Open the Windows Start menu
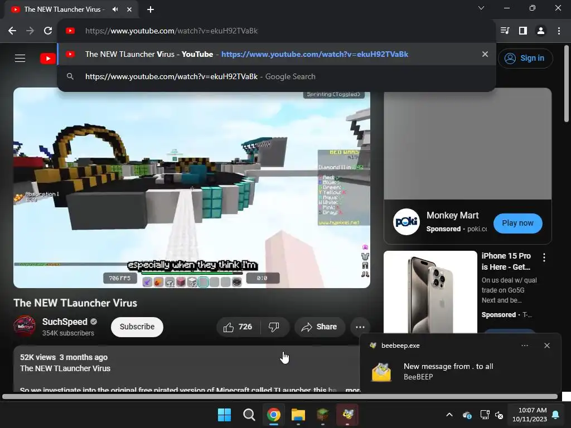Screen dimensions: 571x428 [x=224, y=415]
